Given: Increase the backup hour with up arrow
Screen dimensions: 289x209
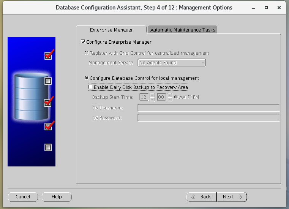Looking at the screenshot, I should 152,95.
